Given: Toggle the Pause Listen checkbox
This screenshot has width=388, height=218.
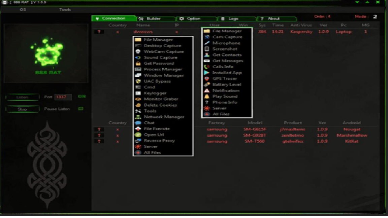Looking at the screenshot, I should [x=80, y=109].
